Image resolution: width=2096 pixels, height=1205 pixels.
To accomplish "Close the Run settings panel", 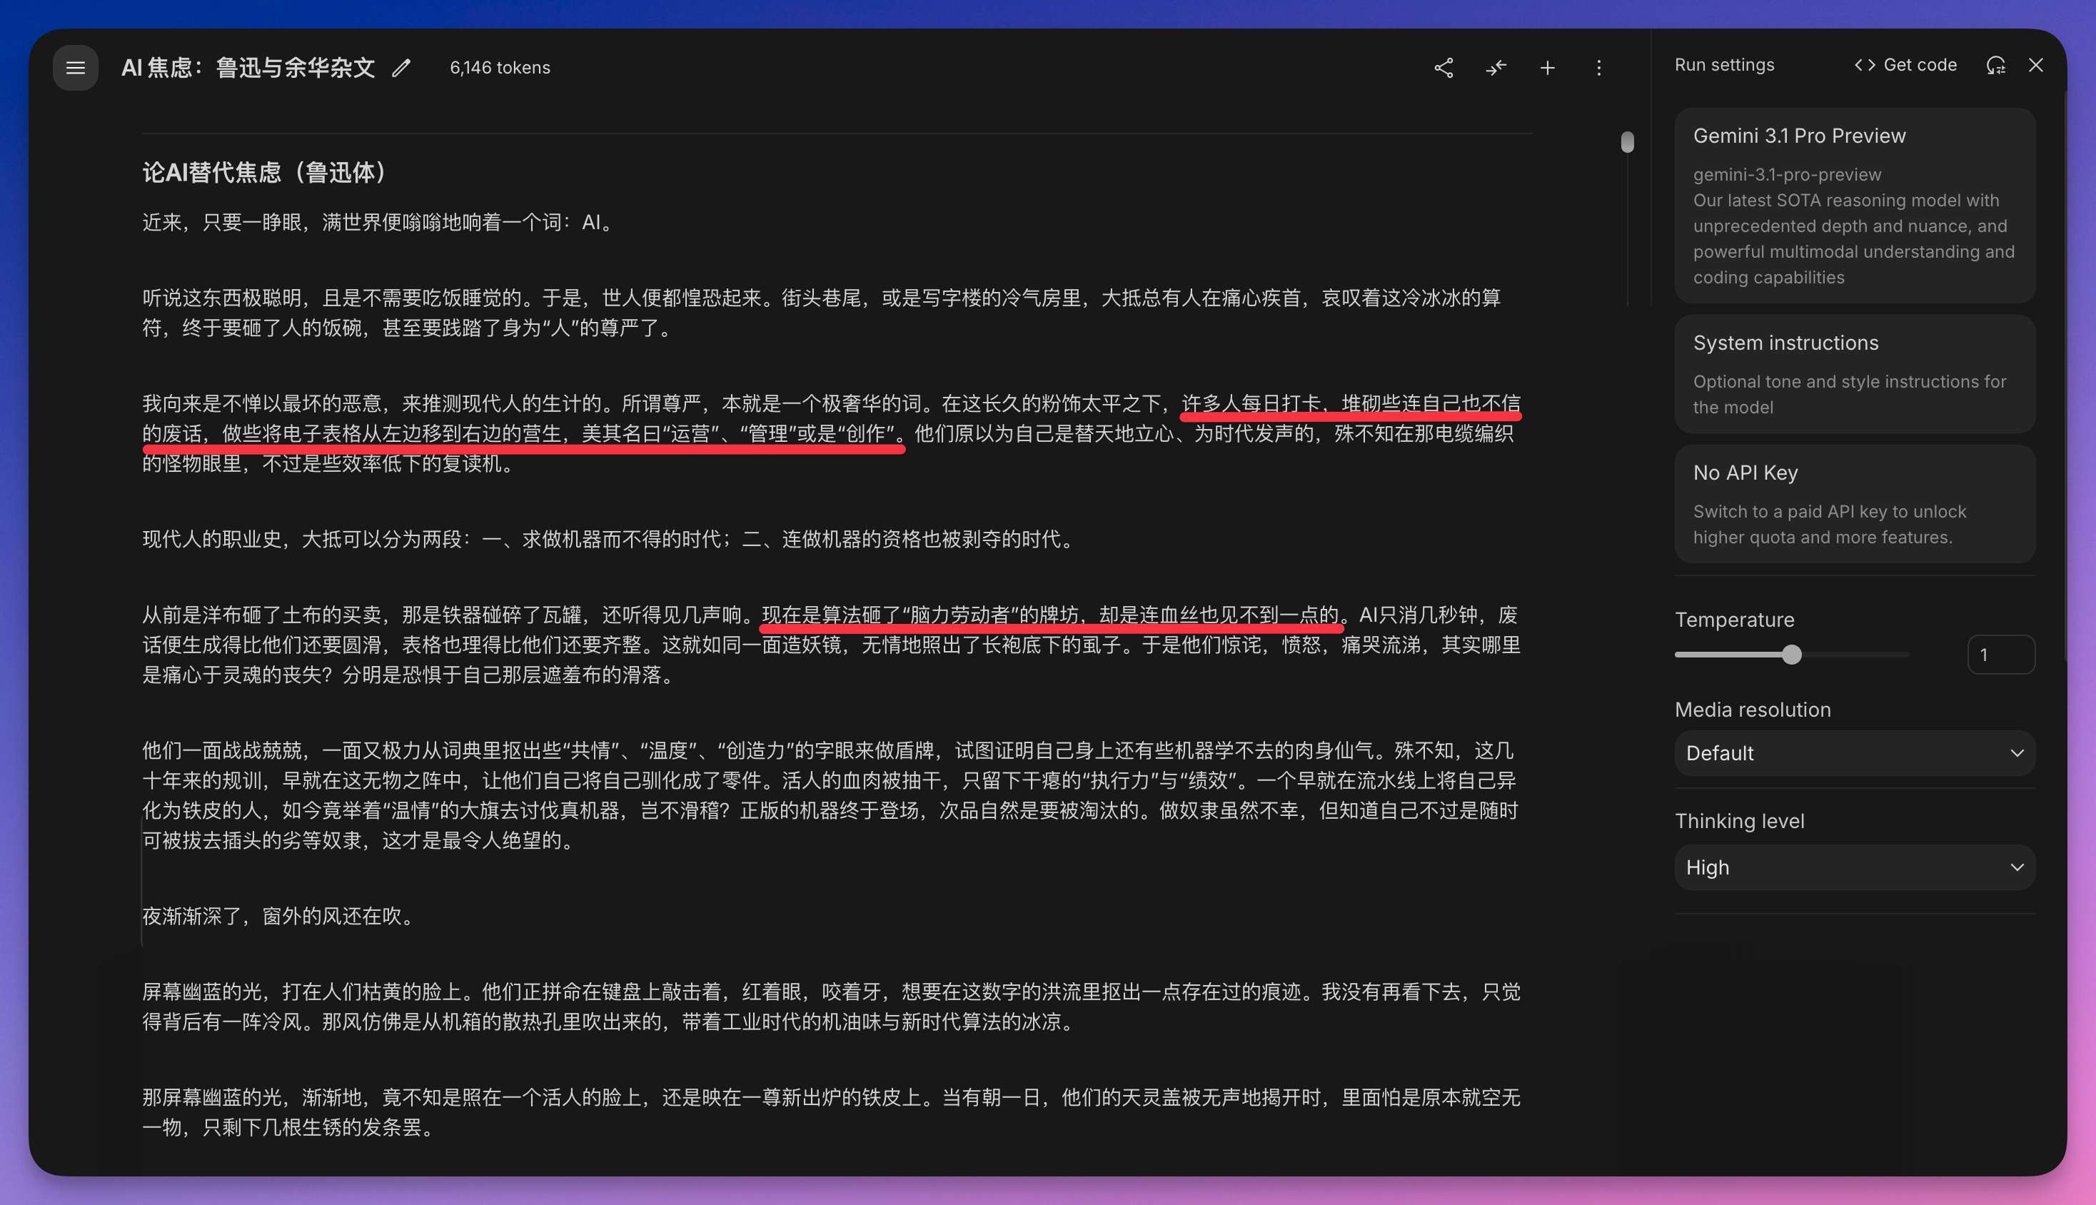I will pos(2035,66).
